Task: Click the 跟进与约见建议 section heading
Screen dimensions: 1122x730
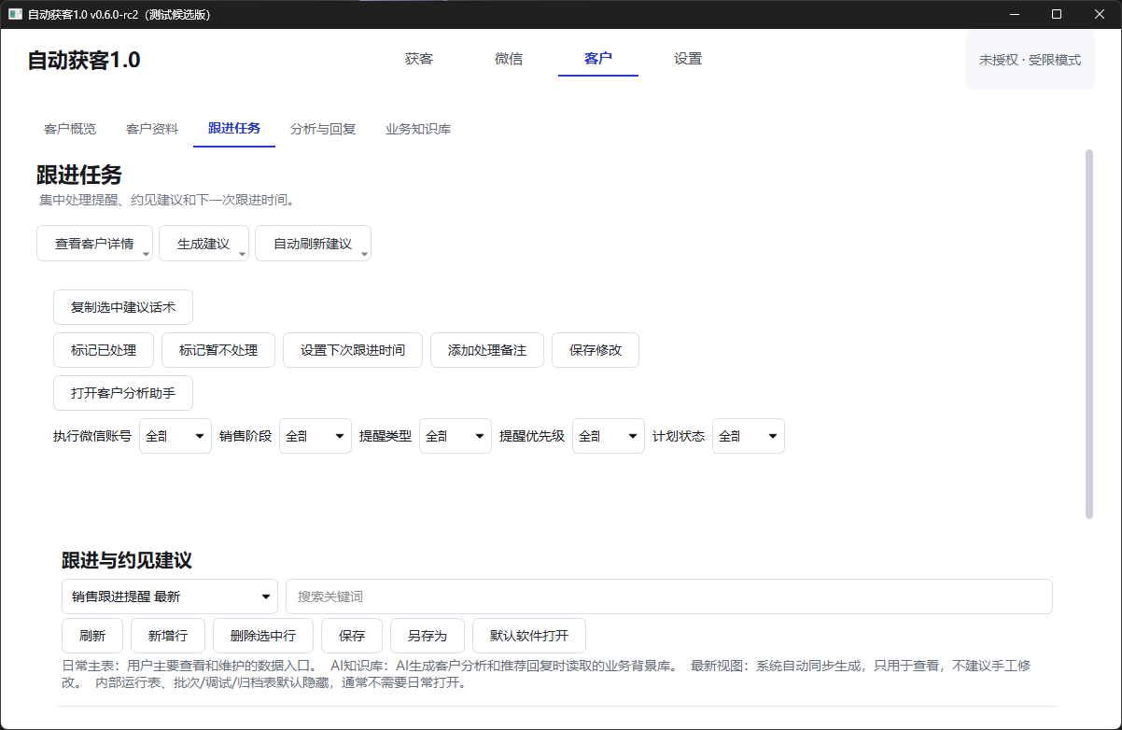Action: [x=127, y=560]
